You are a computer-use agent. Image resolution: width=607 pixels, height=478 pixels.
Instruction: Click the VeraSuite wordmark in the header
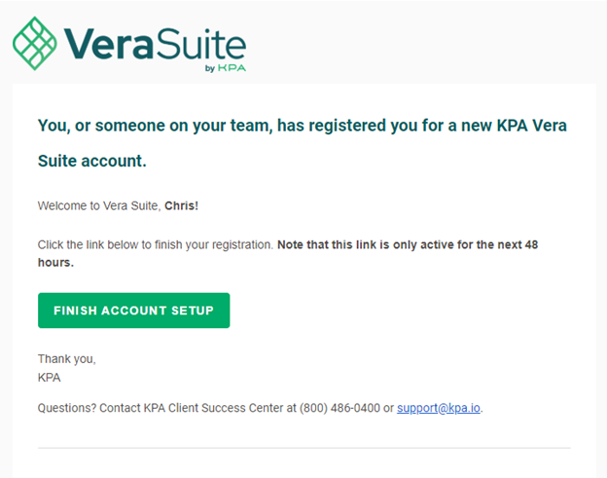155,44
